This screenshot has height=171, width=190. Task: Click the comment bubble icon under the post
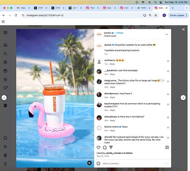pos(105,147)
